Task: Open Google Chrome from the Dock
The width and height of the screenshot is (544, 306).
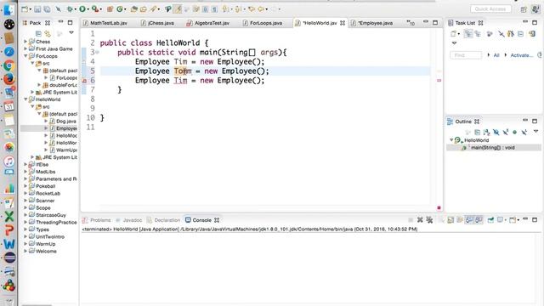Action: (x=9, y=65)
